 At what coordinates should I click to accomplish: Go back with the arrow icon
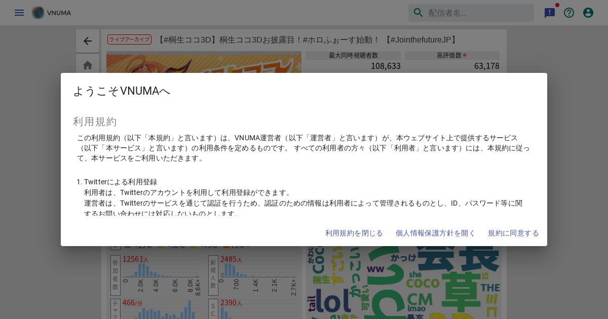pos(88,41)
